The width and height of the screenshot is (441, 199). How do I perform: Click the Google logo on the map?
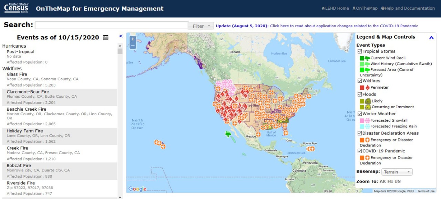tap(137, 189)
